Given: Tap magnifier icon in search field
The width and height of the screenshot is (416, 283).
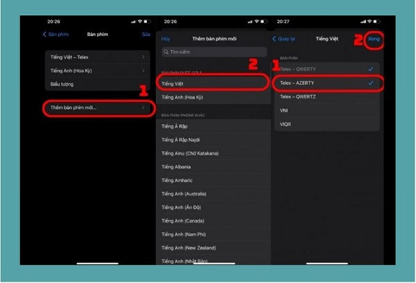Looking at the screenshot, I should pyautogui.click(x=166, y=52).
